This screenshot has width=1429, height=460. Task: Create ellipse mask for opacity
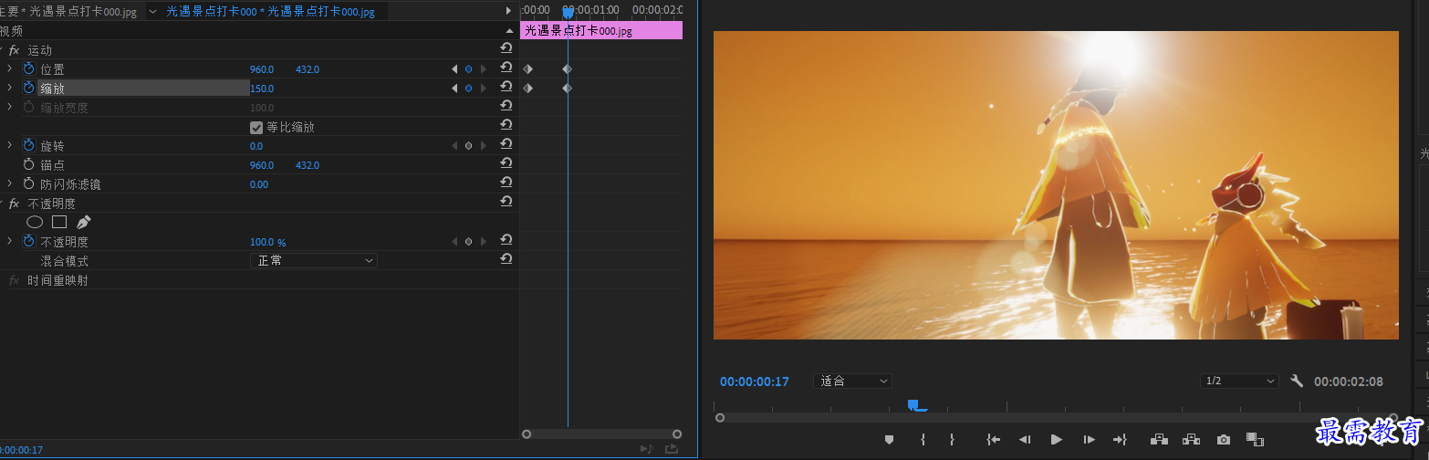point(35,222)
